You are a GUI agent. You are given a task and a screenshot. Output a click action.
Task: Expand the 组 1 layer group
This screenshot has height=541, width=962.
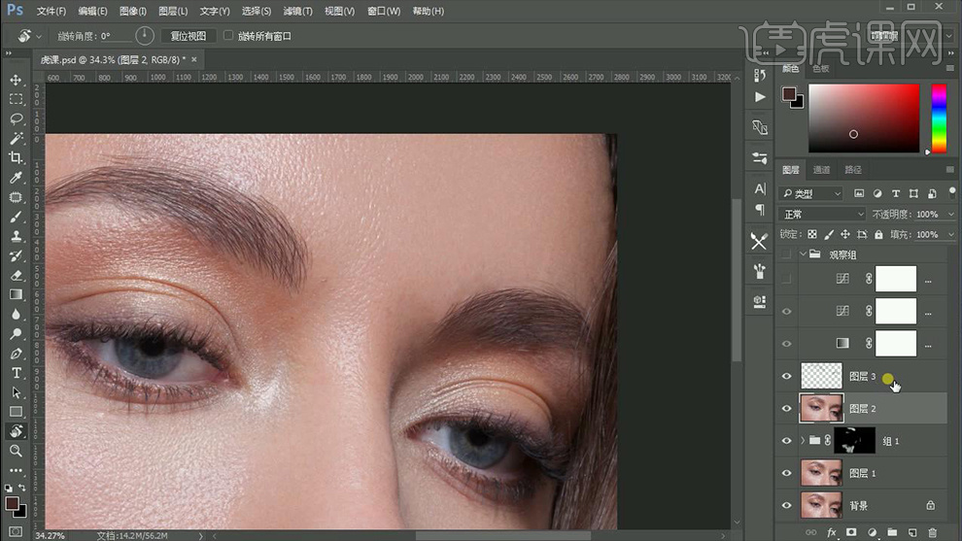pos(803,441)
